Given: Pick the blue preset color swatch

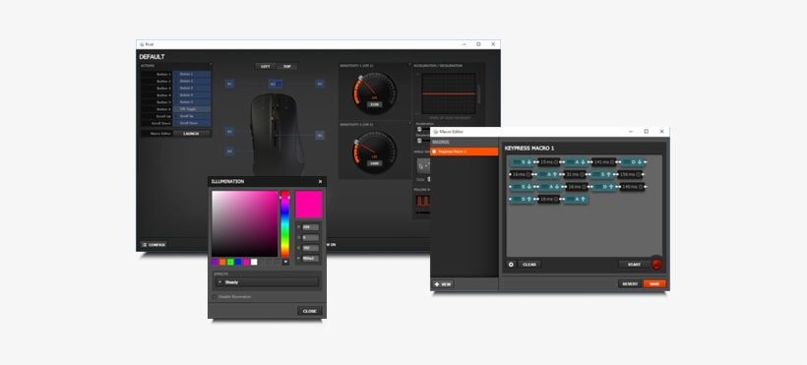Looking at the screenshot, I should click(238, 262).
